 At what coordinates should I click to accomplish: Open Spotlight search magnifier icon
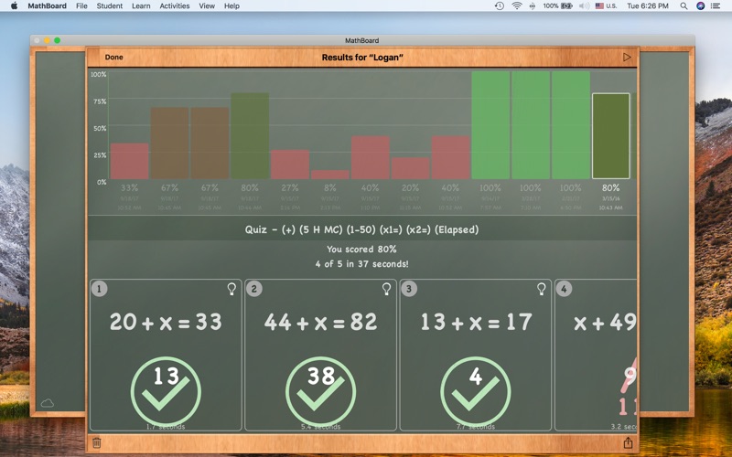pyautogui.click(x=684, y=5)
